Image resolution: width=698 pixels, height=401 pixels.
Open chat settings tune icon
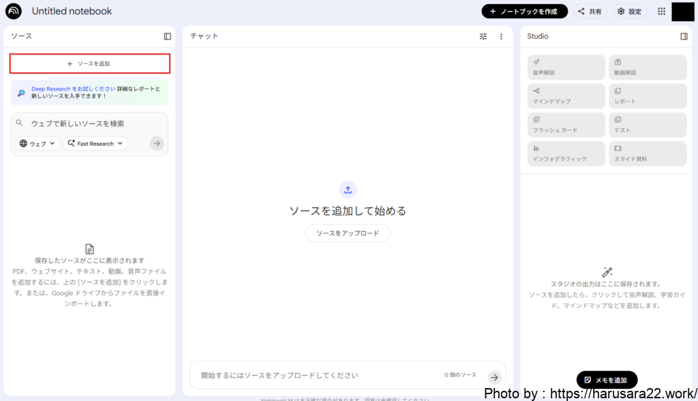[483, 36]
